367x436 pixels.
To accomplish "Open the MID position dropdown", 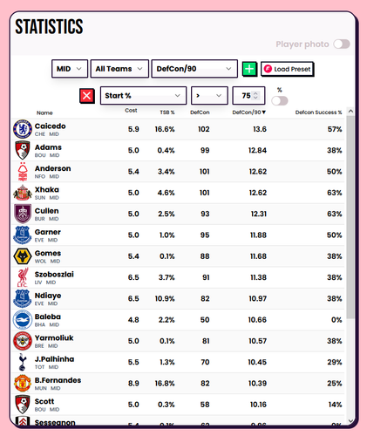I will point(70,69).
